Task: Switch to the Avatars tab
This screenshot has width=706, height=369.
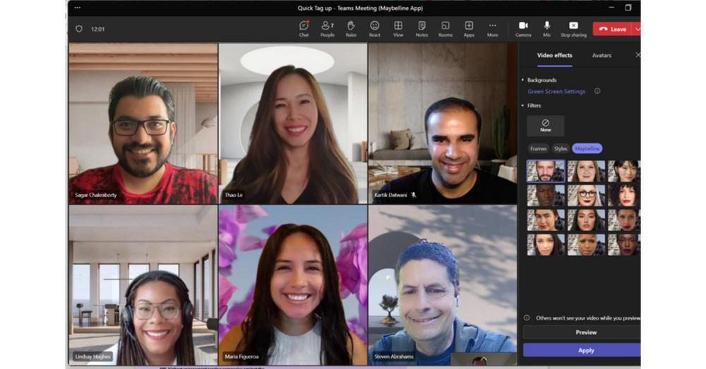Action: pos(602,55)
